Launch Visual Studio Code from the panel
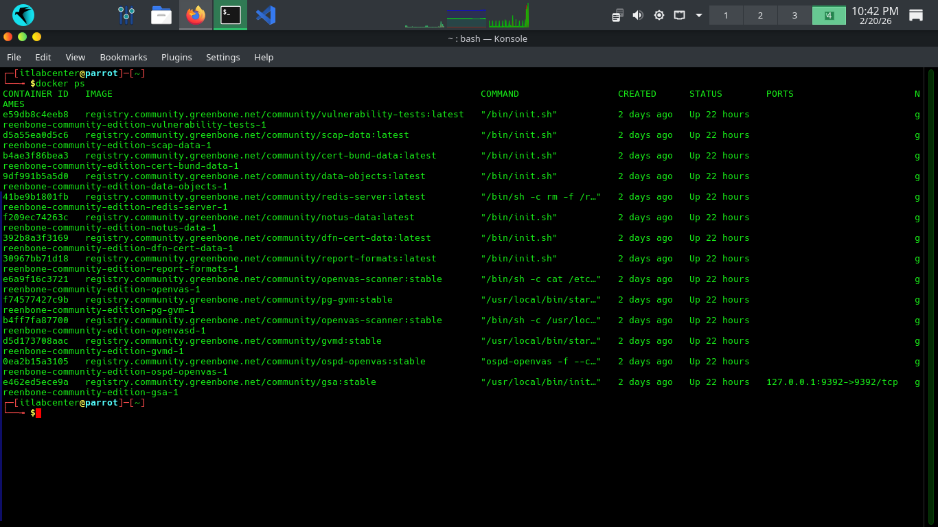Viewport: 938px width, 527px height. click(266, 14)
